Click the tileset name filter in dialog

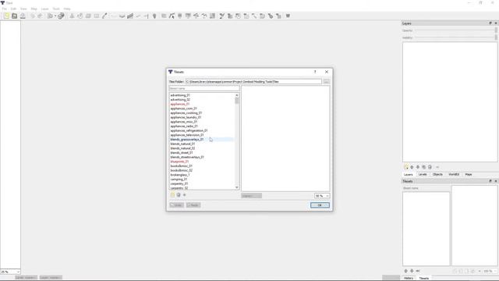click(x=204, y=88)
